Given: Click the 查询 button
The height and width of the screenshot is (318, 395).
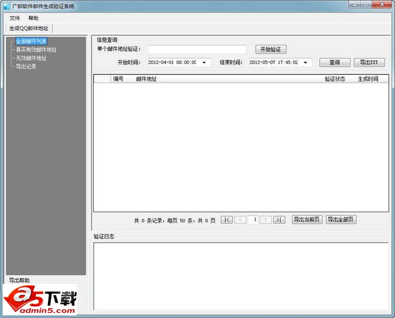Looking at the screenshot, I should [x=335, y=63].
